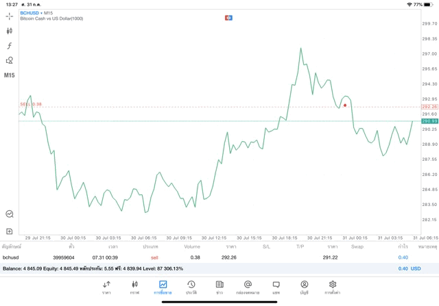Expand the BCHUSD symbol dropdown
Viewport: 439px width, 306px height.
[x=30, y=13]
